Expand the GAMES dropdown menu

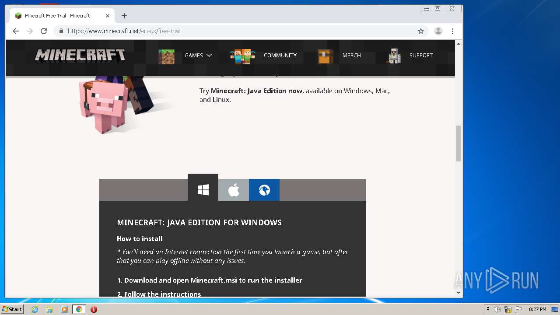[198, 56]
